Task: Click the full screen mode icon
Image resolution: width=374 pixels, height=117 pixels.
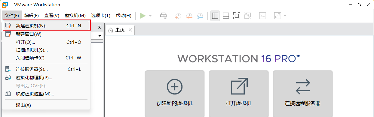Action: coord(237,16)
